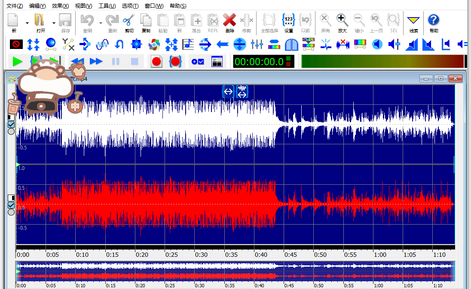The height and width of the screenshot is (289, 471).
Task: Click the censor effect icon (red circle on black)
Action: click(16, 44)
